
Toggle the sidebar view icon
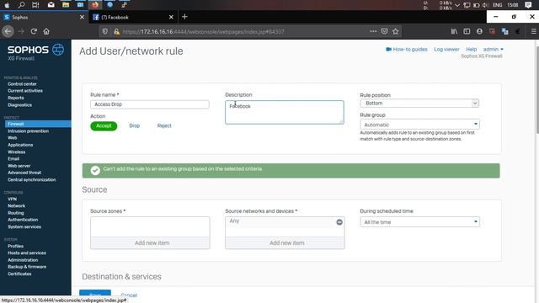467,31
